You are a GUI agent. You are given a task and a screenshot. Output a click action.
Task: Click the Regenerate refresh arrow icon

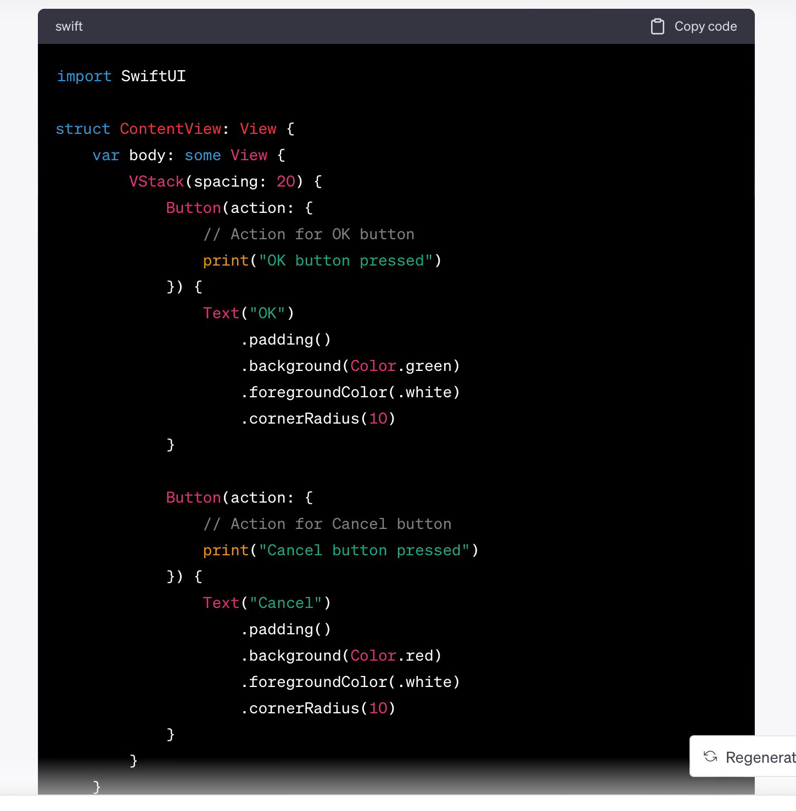710,757
